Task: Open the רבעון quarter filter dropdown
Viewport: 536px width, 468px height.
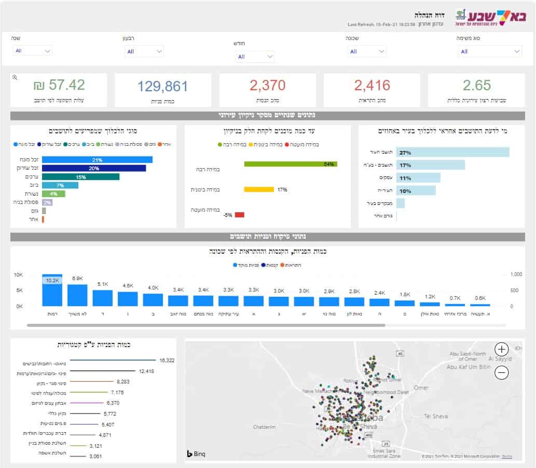Action: (144, 51)
